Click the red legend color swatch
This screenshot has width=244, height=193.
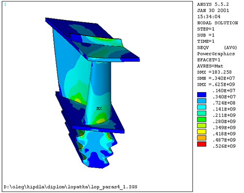point(202,144)
